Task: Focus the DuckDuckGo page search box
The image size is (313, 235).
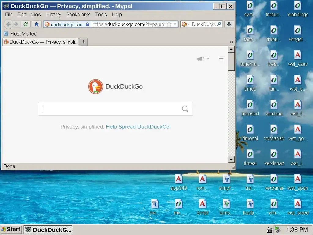Action: click(x=115, y=109)
